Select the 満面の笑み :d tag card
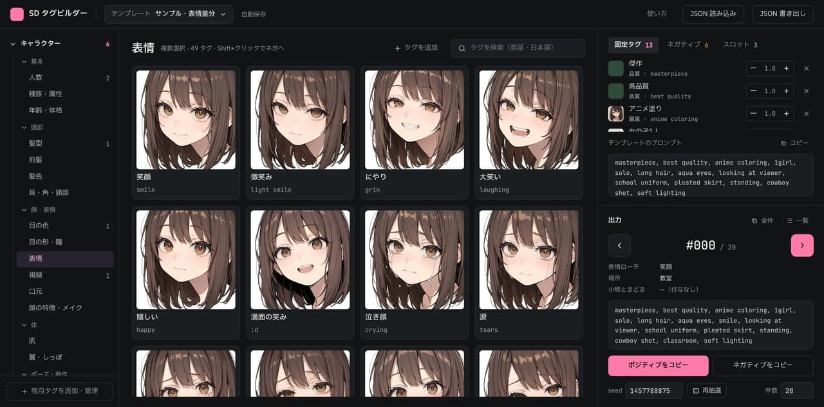The width and height of the screenshot is (824, 407). click(300, 273)
